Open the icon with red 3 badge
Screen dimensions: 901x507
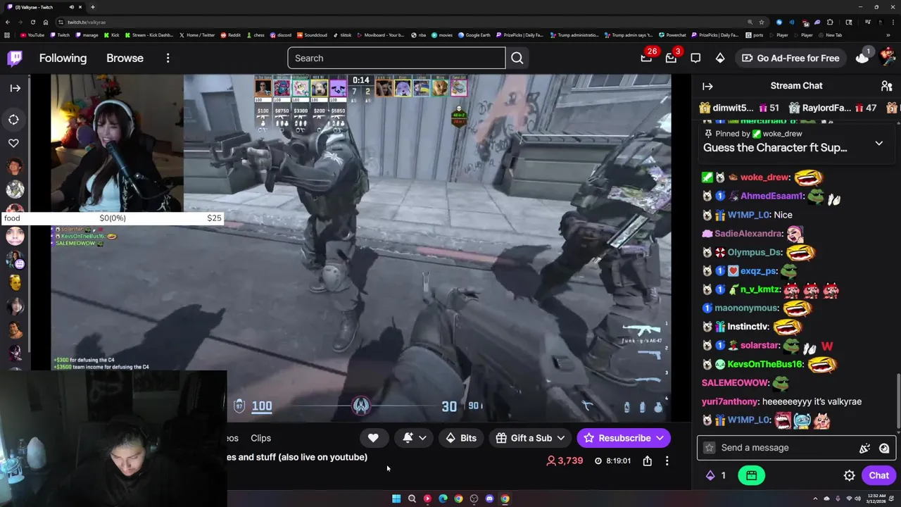pyautogui.click(x=671, y=58)
